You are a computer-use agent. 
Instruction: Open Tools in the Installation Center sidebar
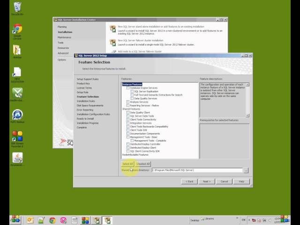(60, 43)
